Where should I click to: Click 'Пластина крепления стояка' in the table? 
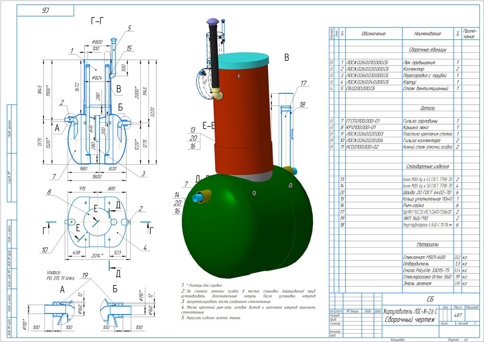tap(427, 134)
